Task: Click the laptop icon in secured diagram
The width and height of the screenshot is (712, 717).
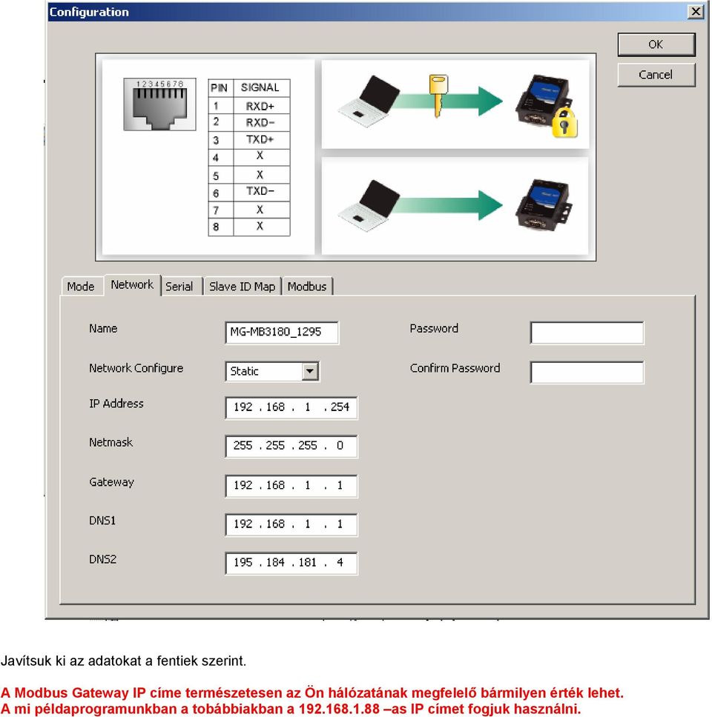Action: click(x=369, y=101)
